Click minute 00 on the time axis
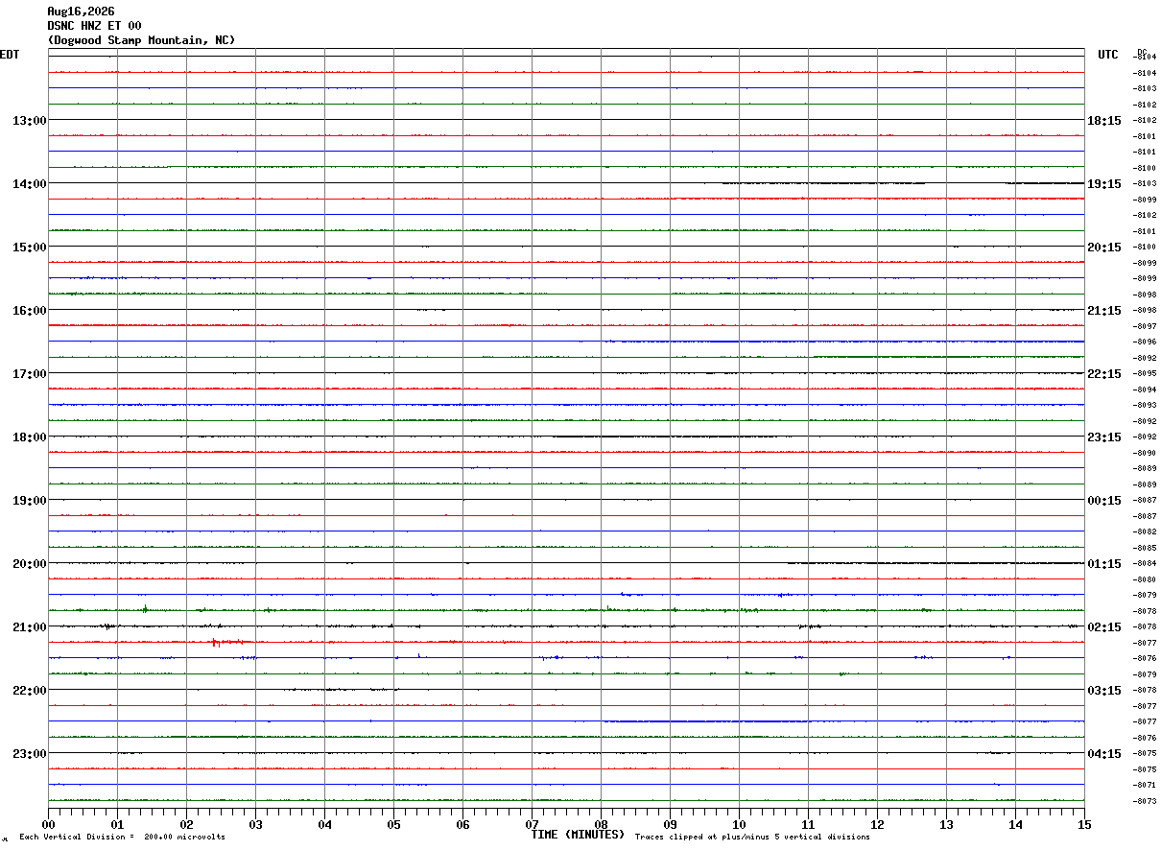 point(48,824)
